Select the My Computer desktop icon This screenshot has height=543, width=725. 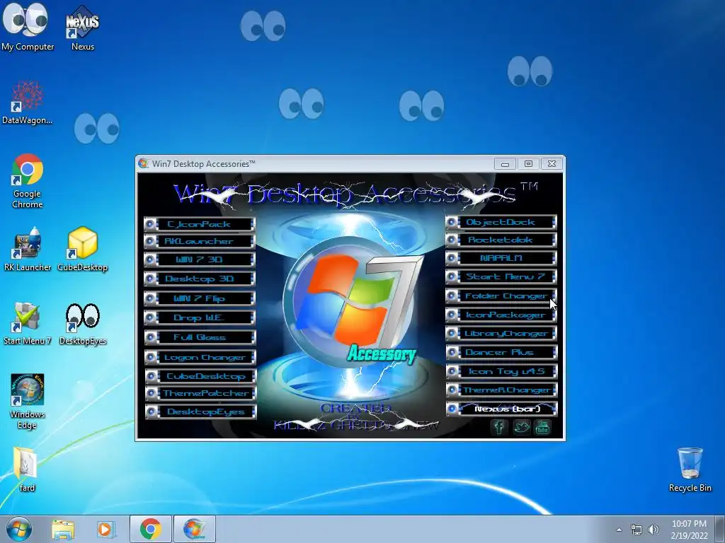tap(28, 28)
